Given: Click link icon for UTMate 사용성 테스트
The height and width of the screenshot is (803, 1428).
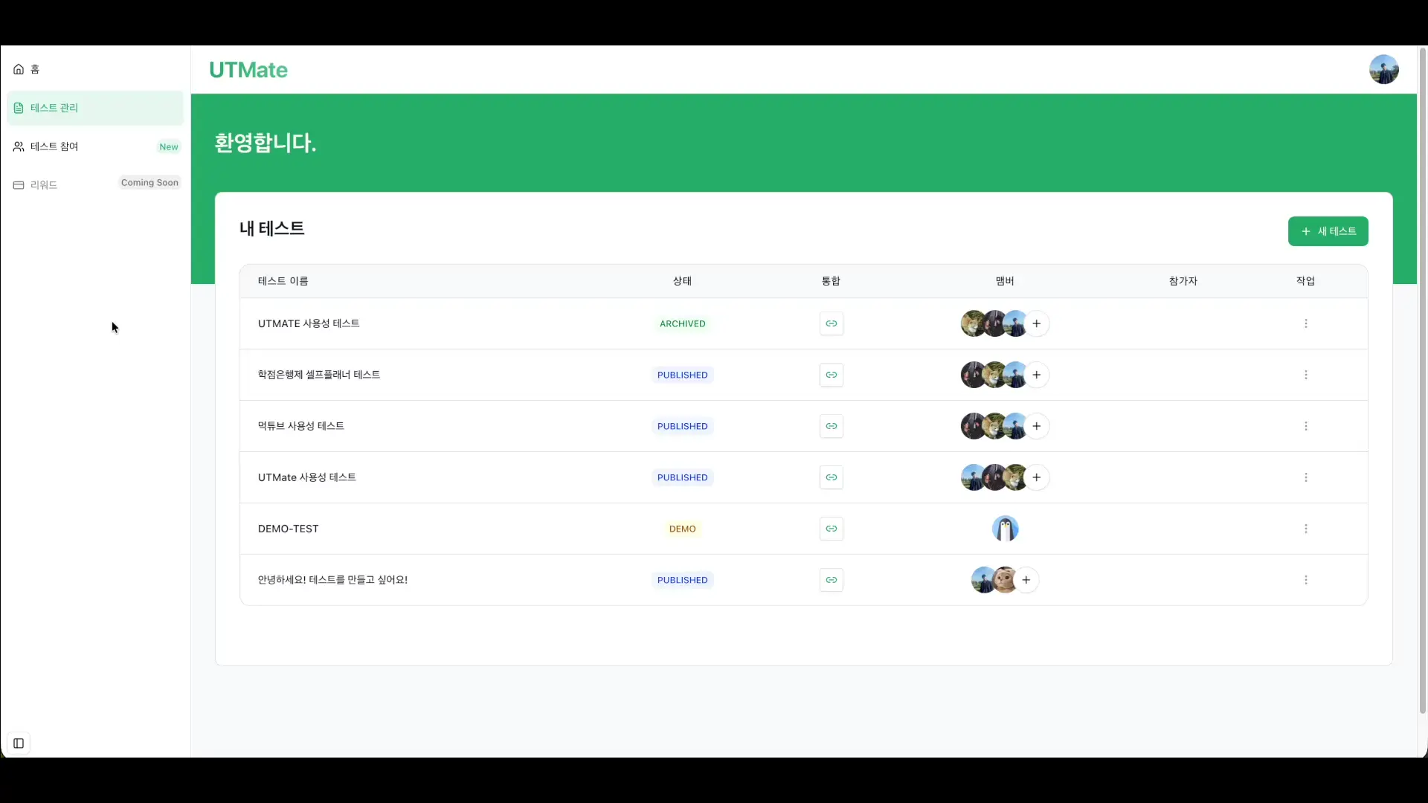Looking at the screenshot, I should (831, 477).
